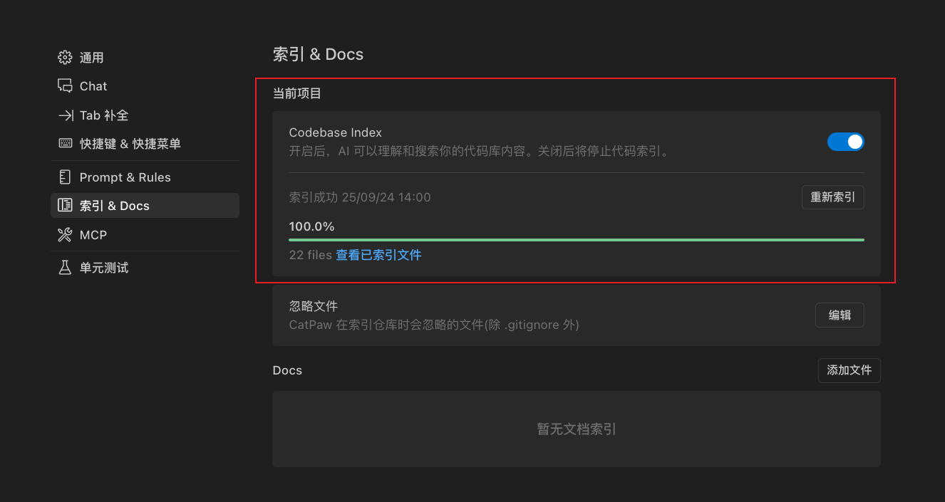The width and height of the screenshot is (945, 502).
Task: Select the 单元测试 text label in sidebar
Action: click(104, 268)
